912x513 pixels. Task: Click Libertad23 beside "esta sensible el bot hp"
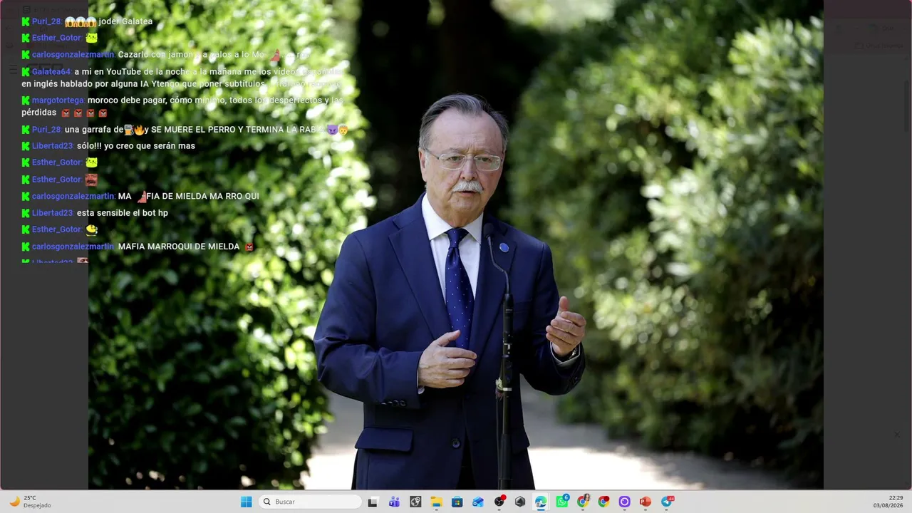[x=53, y=213]
